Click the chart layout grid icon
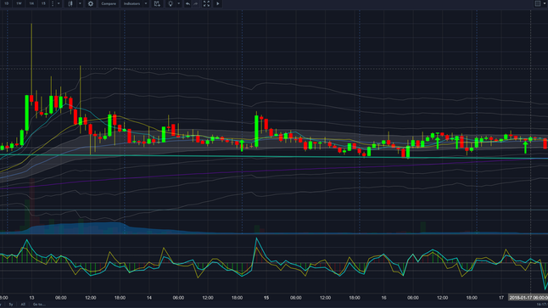548x308 pixels. (x=538, y=3)
